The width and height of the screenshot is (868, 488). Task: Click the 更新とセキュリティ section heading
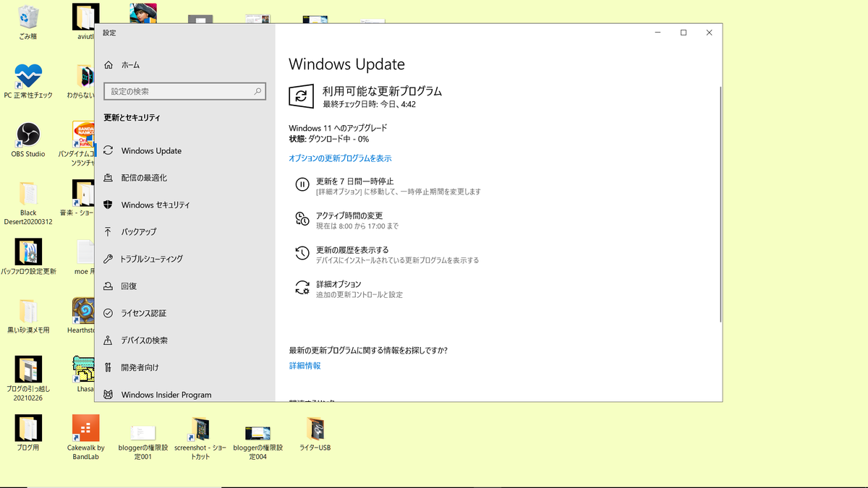click(132, 118)
